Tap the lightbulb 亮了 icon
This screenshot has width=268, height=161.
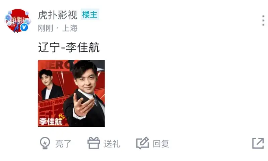pos(45,143)
